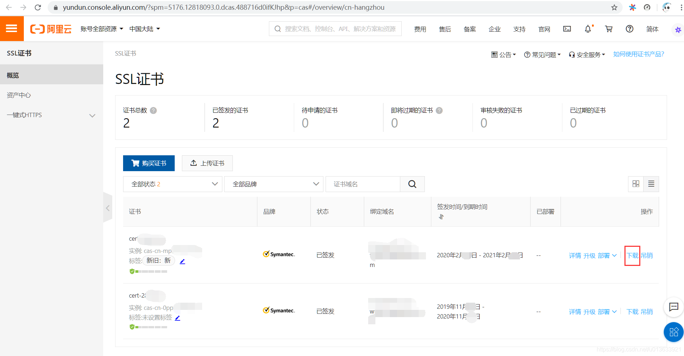Open the shopping cart
This screenshot has height=356, width=684.
pyautogui.click(x=609, y=29)
